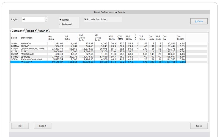Select the CINDY brand code cell
Viewport: 220px width, 137px height.
[x=15, y=49]
